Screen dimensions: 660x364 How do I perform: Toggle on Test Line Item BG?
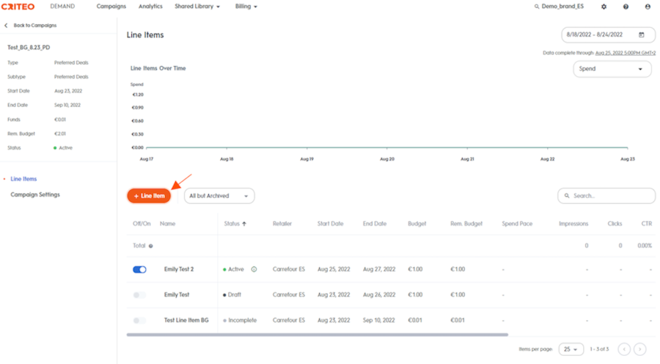(140, 321)
